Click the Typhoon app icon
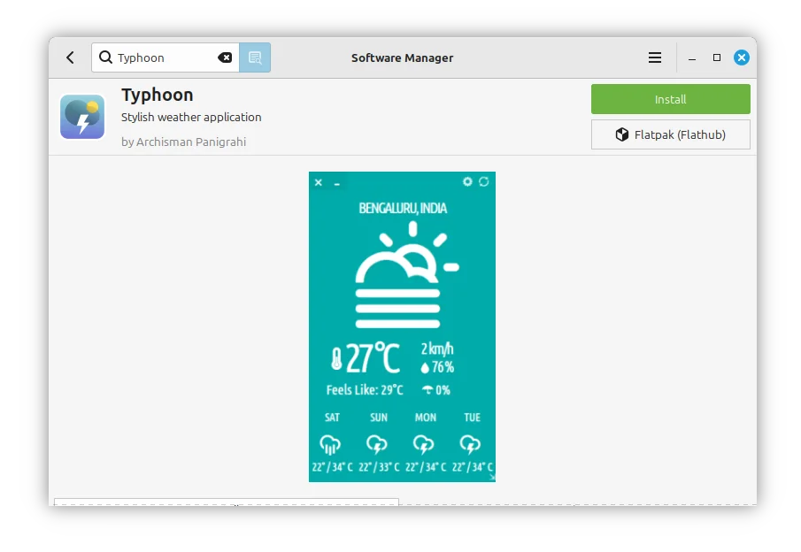 tap(82, 117)
